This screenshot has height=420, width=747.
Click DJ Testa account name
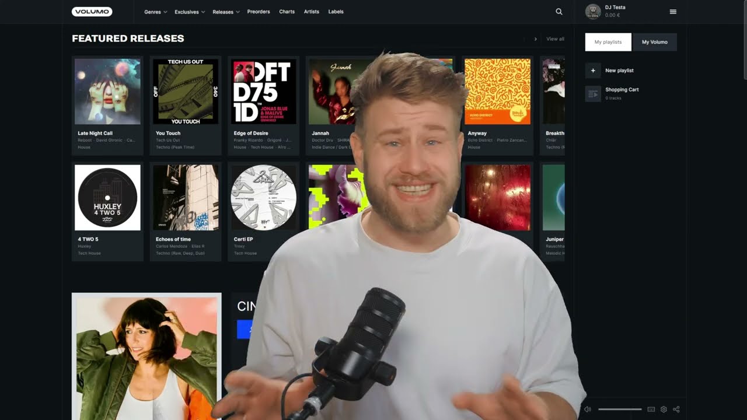click(x=615, y=8)
